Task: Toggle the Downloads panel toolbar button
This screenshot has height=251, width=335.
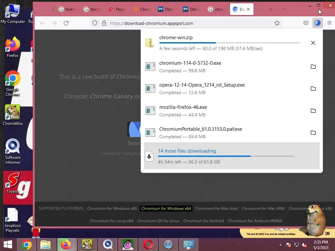Action: click(x=317, y=23)
